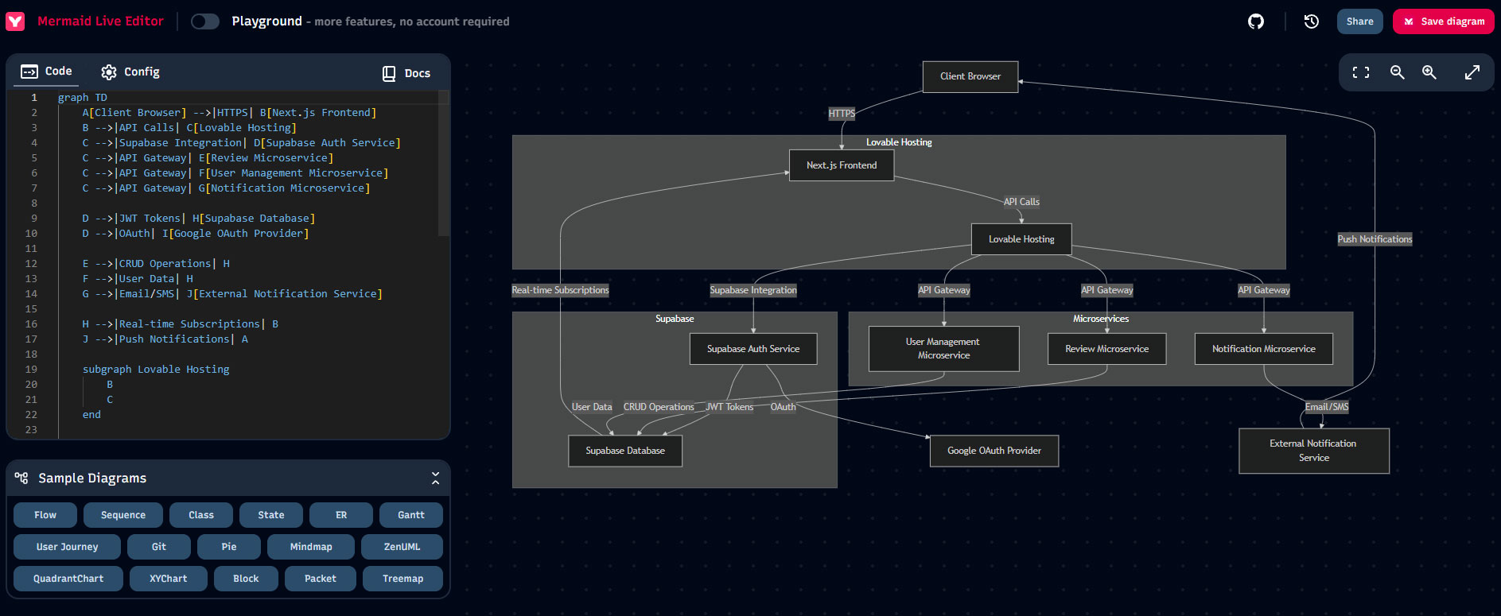Click the Mermaid logo icon
Image resolution: width=1501 pixels, height=616 pixels.
click(x=15, y=21)
